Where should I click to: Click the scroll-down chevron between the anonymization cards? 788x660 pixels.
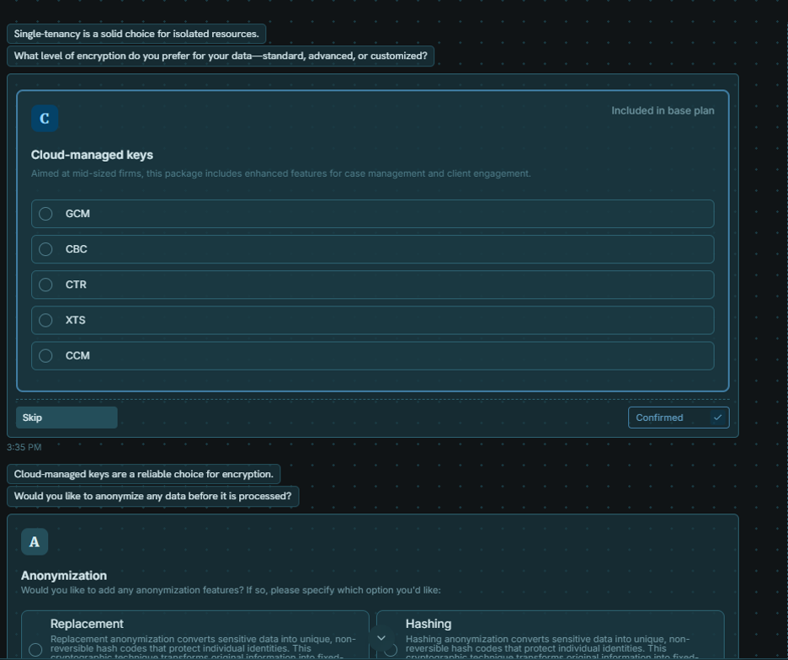click(x=381, y=638)
